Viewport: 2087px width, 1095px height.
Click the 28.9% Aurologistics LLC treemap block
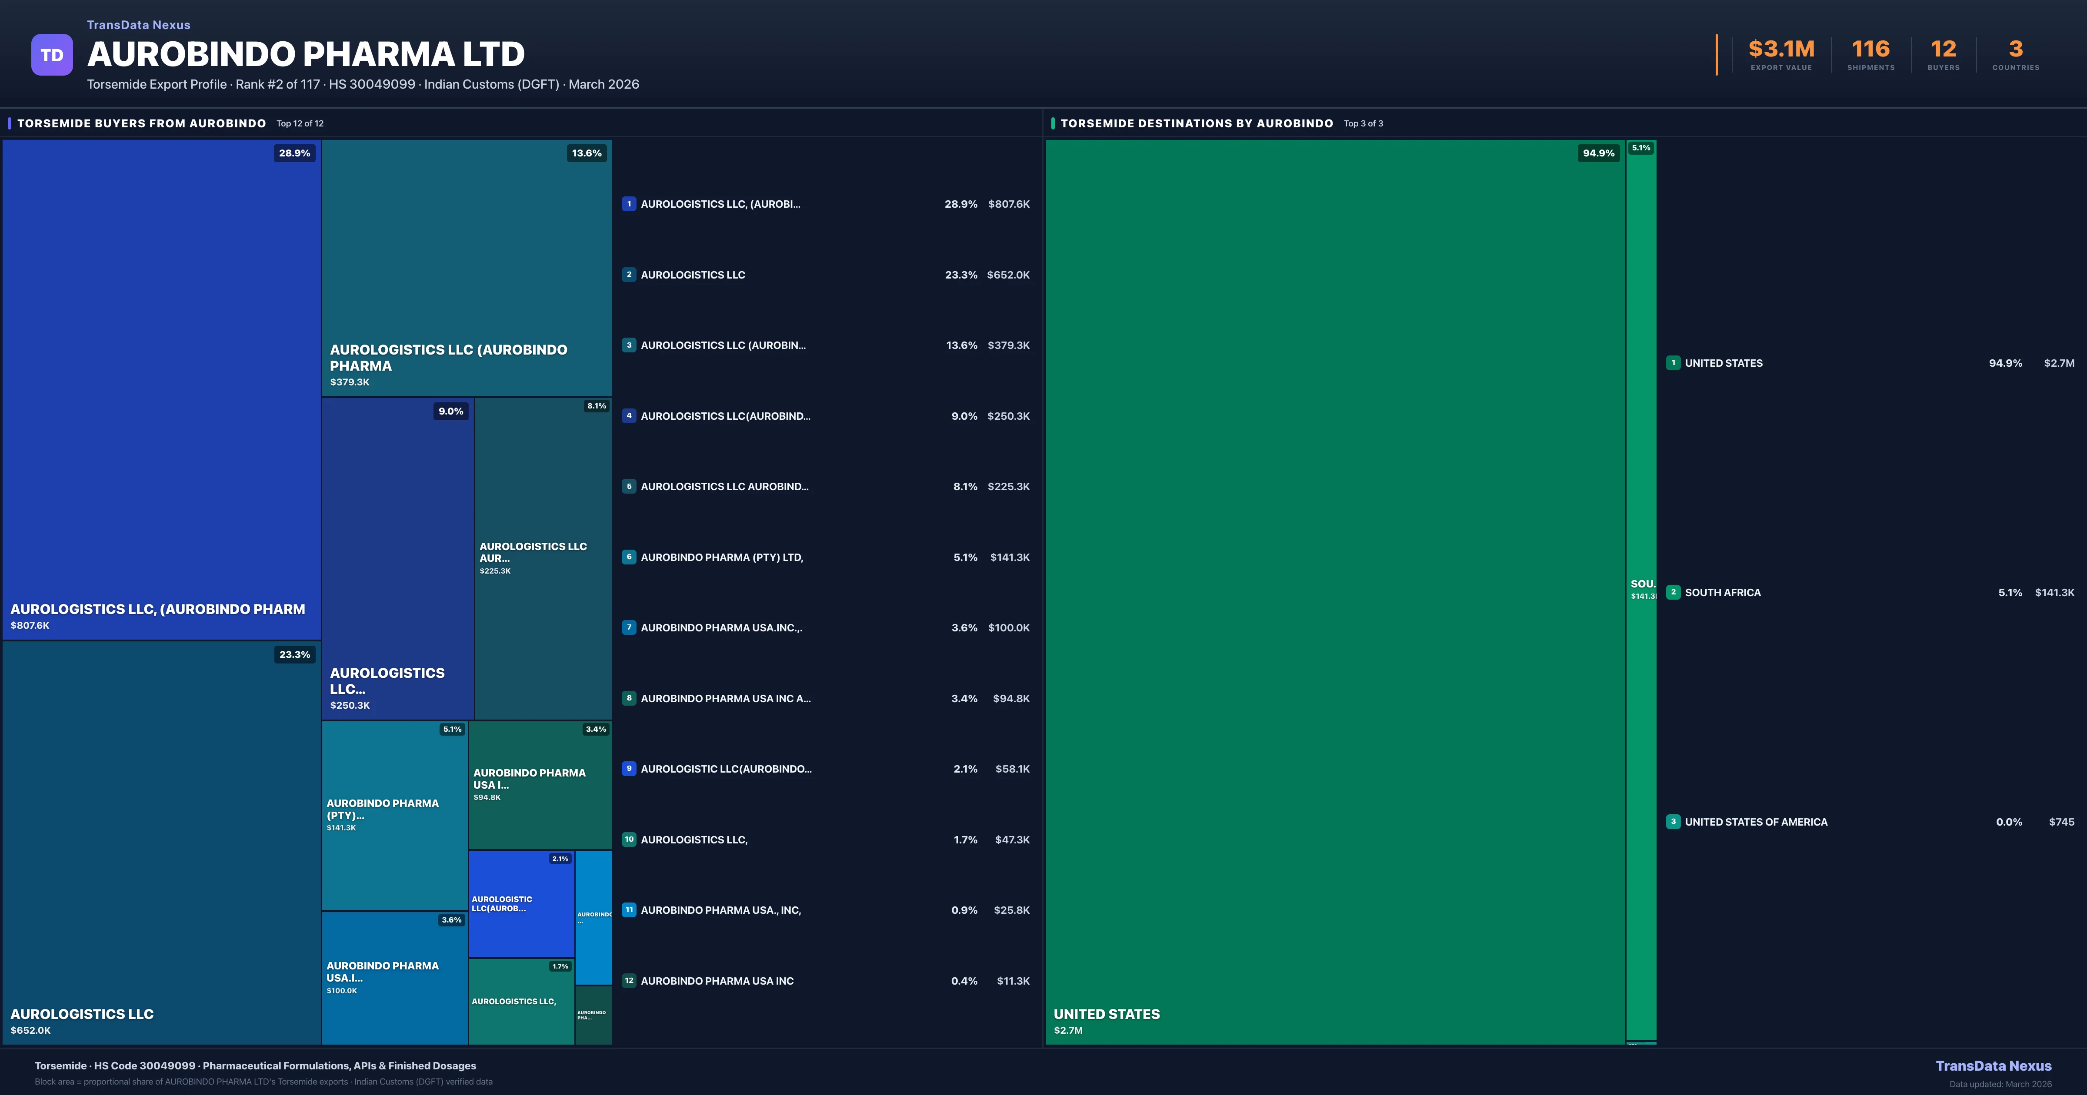161,389
